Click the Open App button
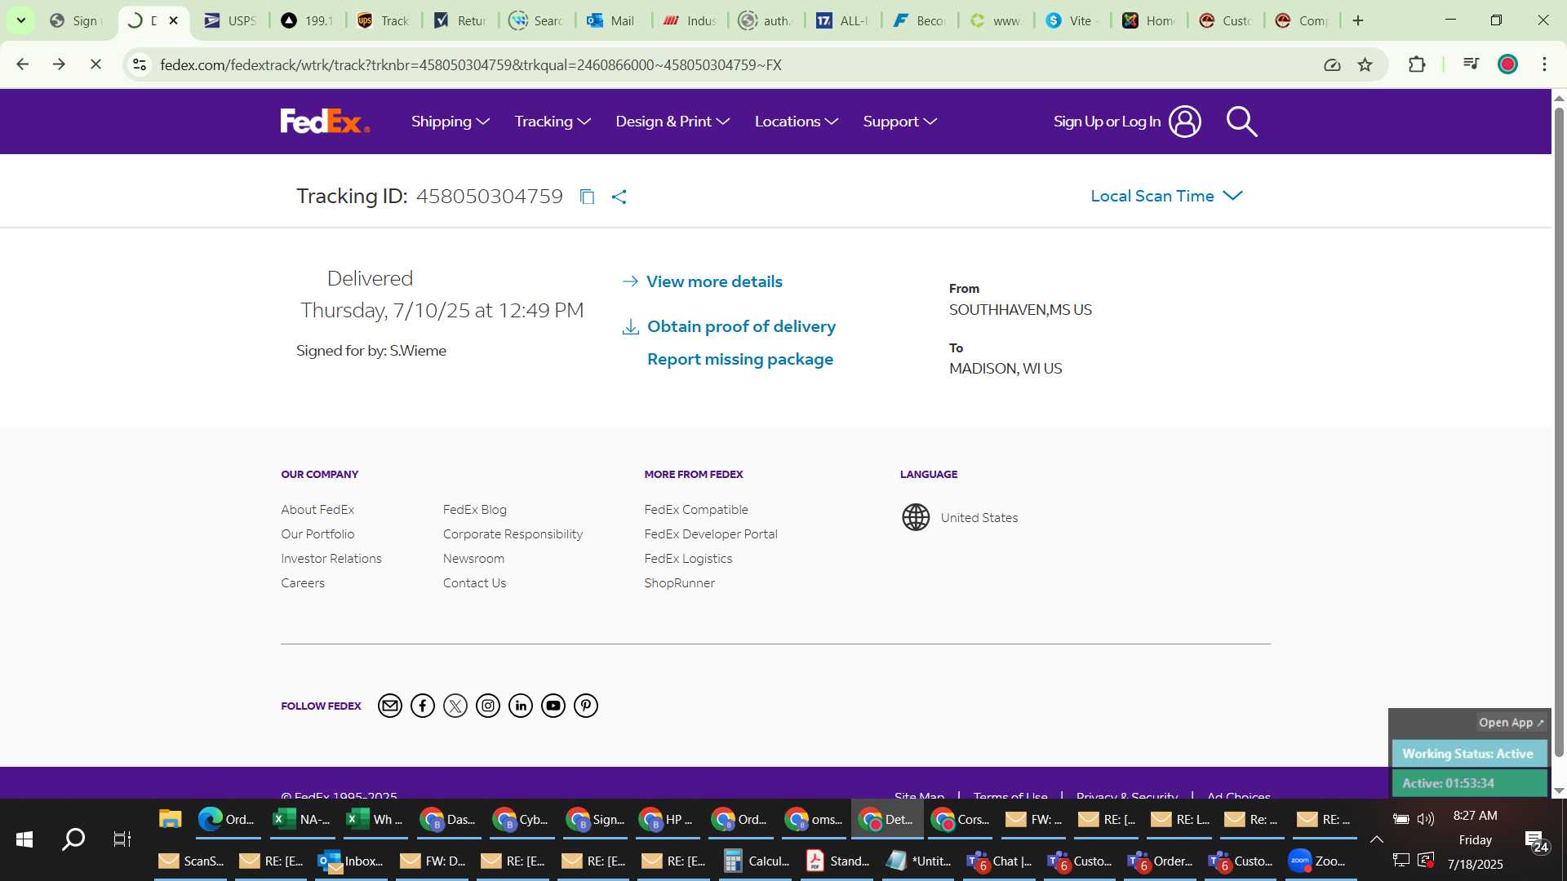The width and height of the screenshot is (1567, 881). tap(1511, 723)
